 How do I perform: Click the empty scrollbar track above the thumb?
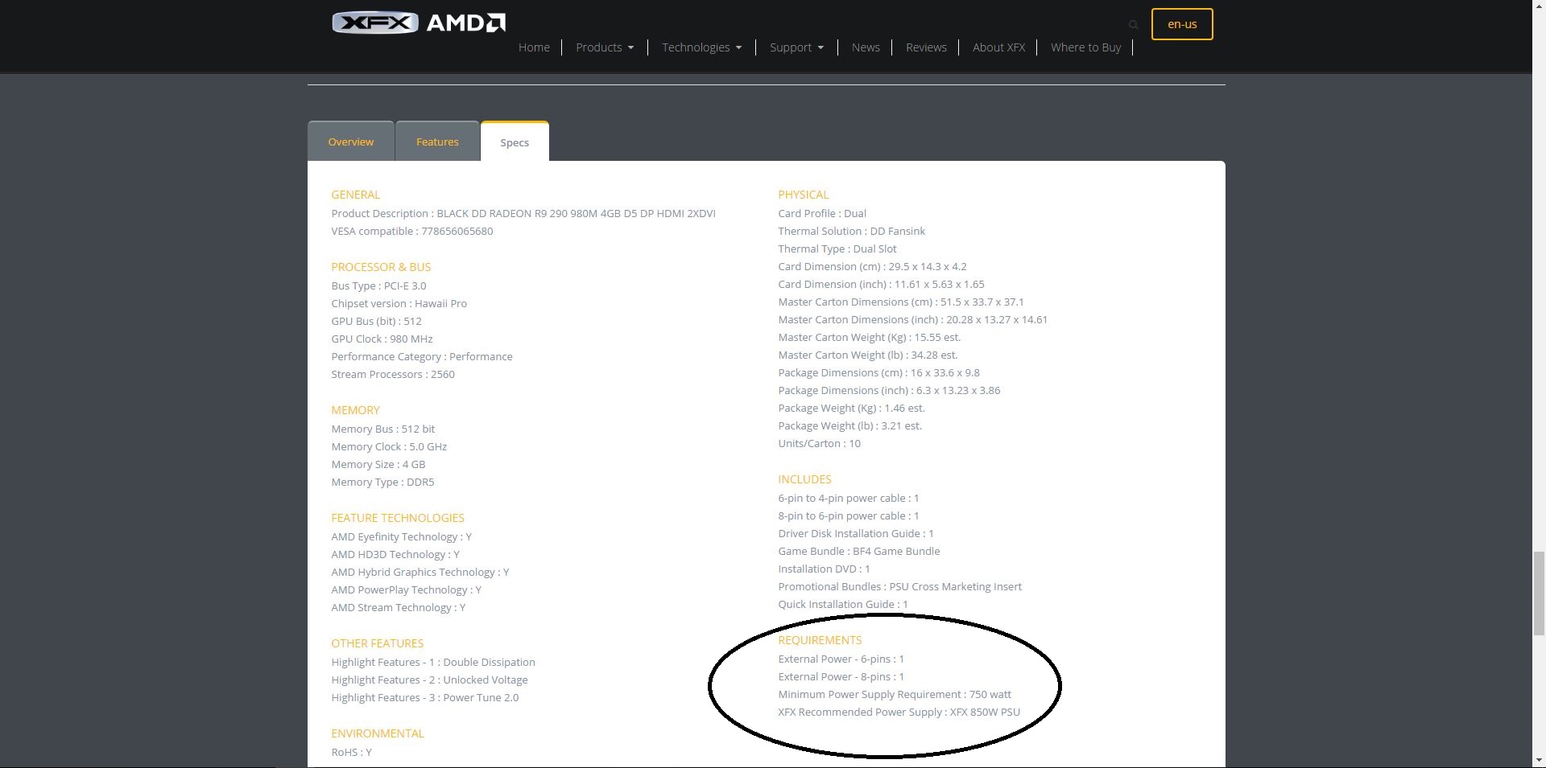pyautogui.click(x=1539, y=281)
